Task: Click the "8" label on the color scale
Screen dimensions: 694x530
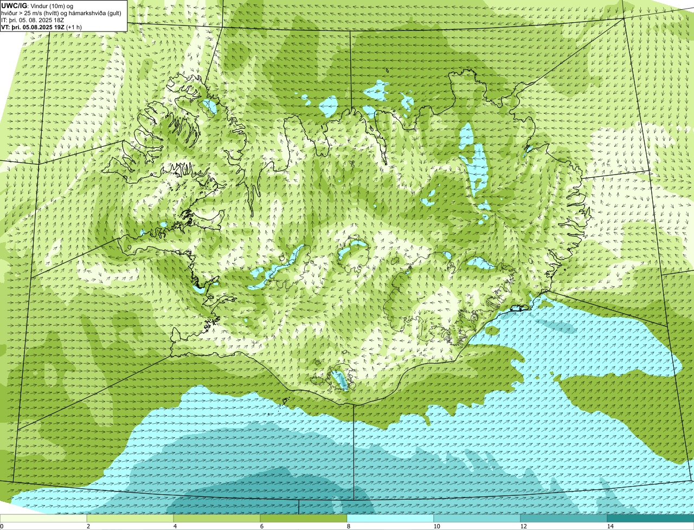Action: click(x=348, y=526)
